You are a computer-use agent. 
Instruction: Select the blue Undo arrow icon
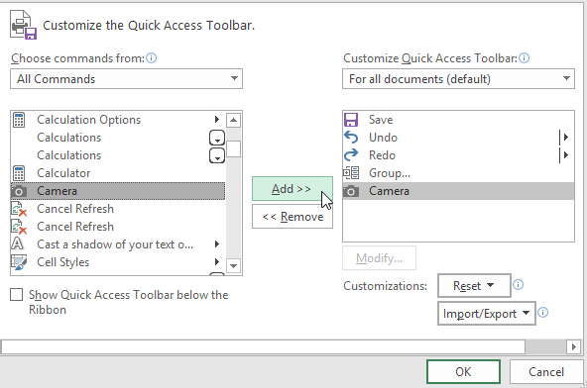pos(351,138)
